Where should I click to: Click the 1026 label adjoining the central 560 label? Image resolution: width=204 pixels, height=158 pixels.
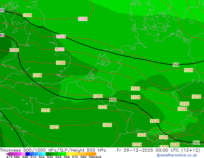tap(98, 96)
